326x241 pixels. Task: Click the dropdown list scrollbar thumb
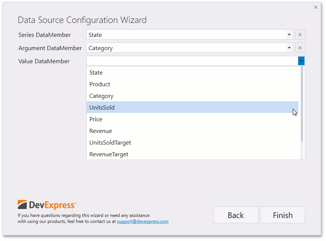(302, 104)
